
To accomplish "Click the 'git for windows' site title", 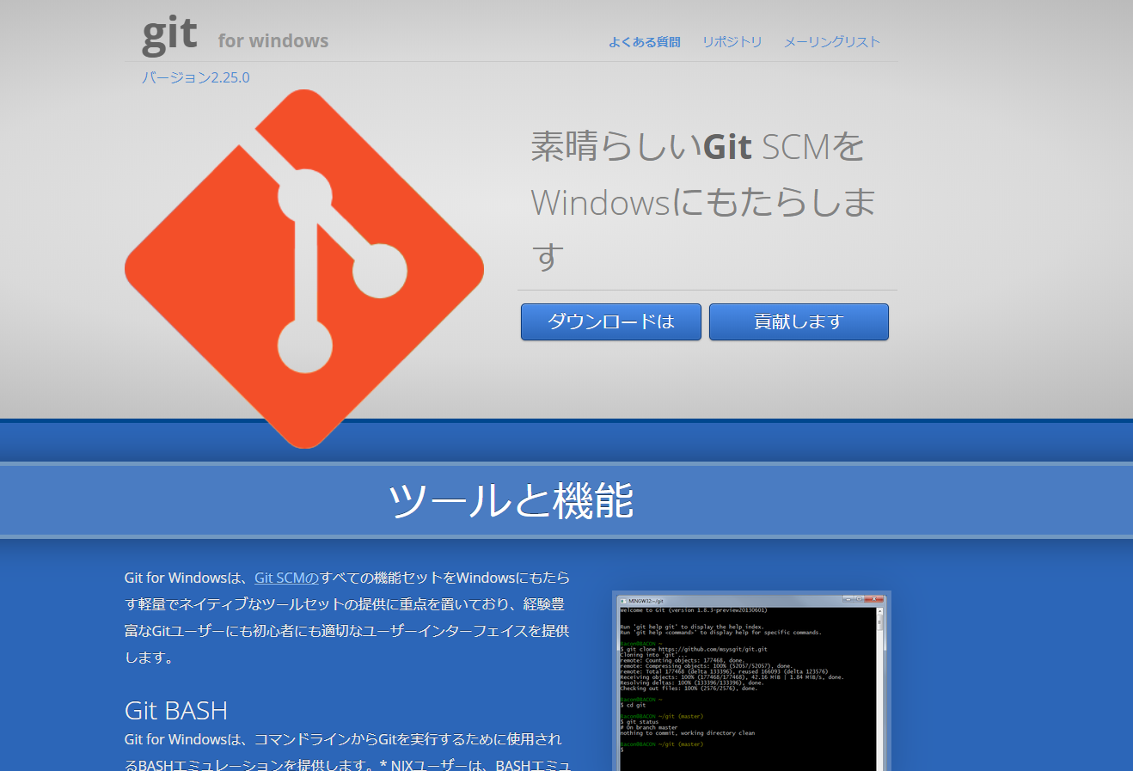I will pos(236,36).
